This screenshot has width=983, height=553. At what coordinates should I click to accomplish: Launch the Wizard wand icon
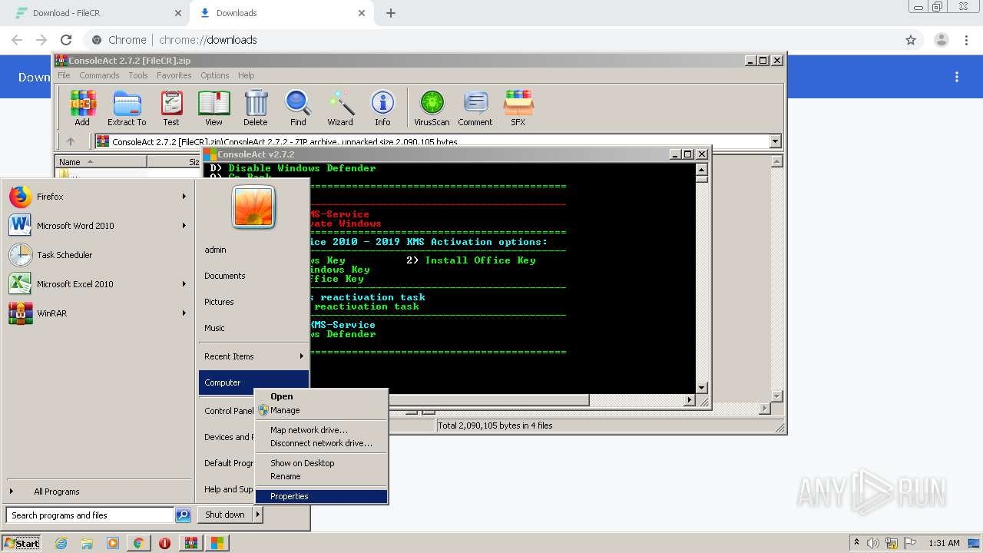click(340, 108)
